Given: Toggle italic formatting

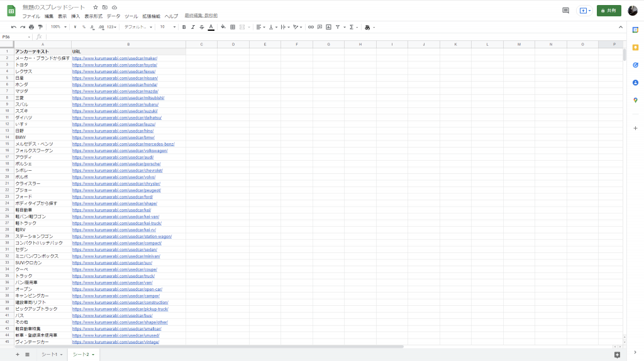Looking at the screenshot, I should coord(192,27).
